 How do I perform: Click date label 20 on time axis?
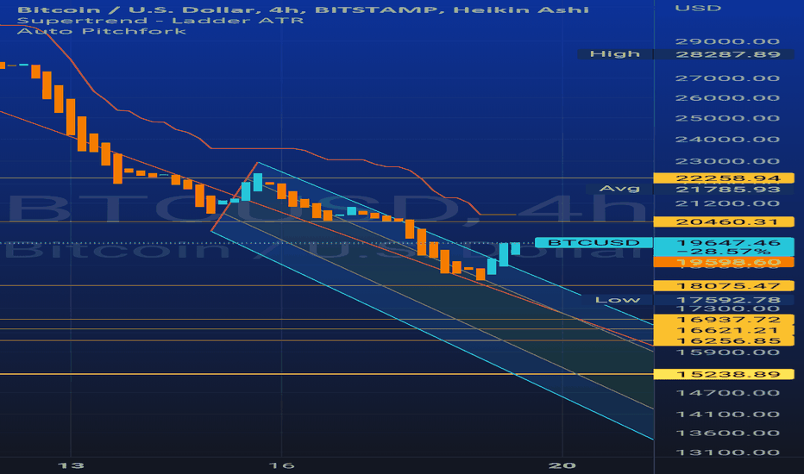click(562, 465)
